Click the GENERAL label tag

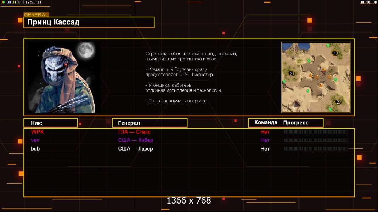pos(36,14)
